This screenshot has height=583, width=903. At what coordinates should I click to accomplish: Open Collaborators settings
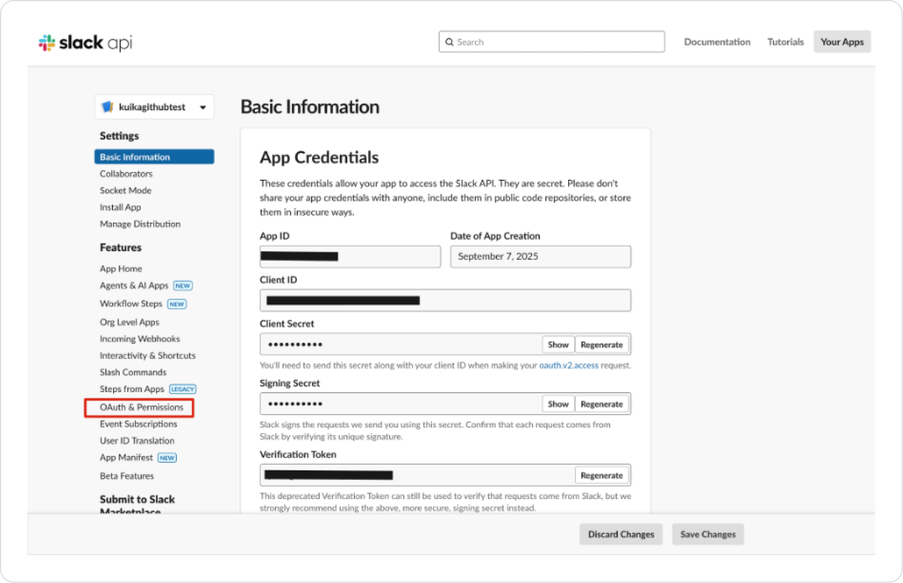[126, 174]
